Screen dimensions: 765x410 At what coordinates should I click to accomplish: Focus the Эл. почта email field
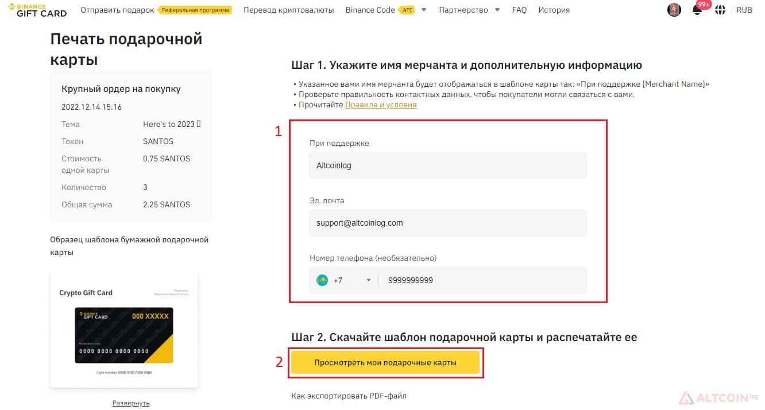point(448,223)
